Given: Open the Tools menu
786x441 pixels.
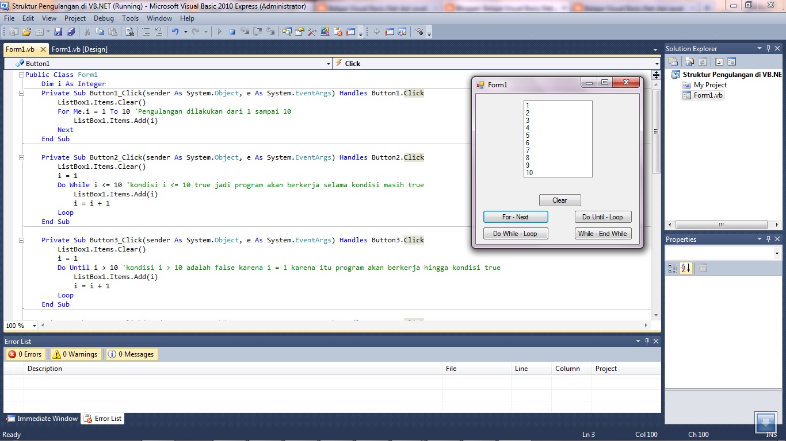Looking at the screenshot, I should [x=131, y=18].
